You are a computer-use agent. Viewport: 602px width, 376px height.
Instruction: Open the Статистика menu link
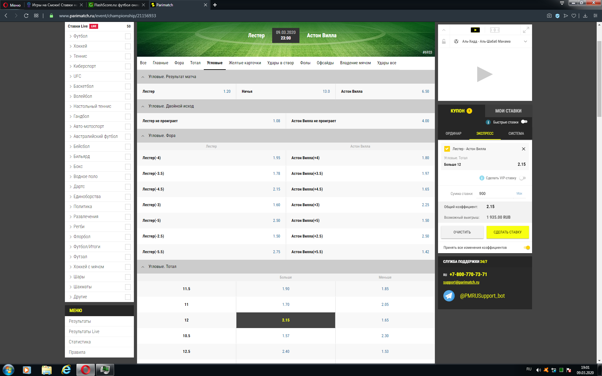click(80, 342)
